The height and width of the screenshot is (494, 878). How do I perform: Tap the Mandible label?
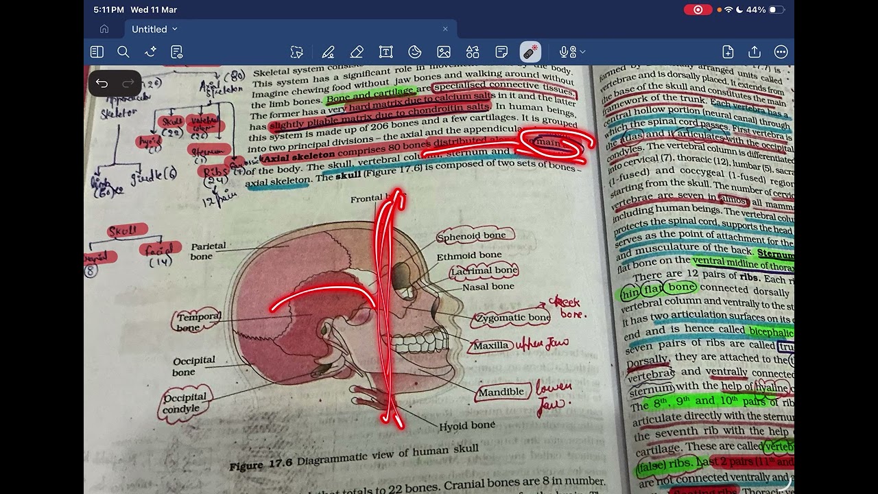click(501, 392)
